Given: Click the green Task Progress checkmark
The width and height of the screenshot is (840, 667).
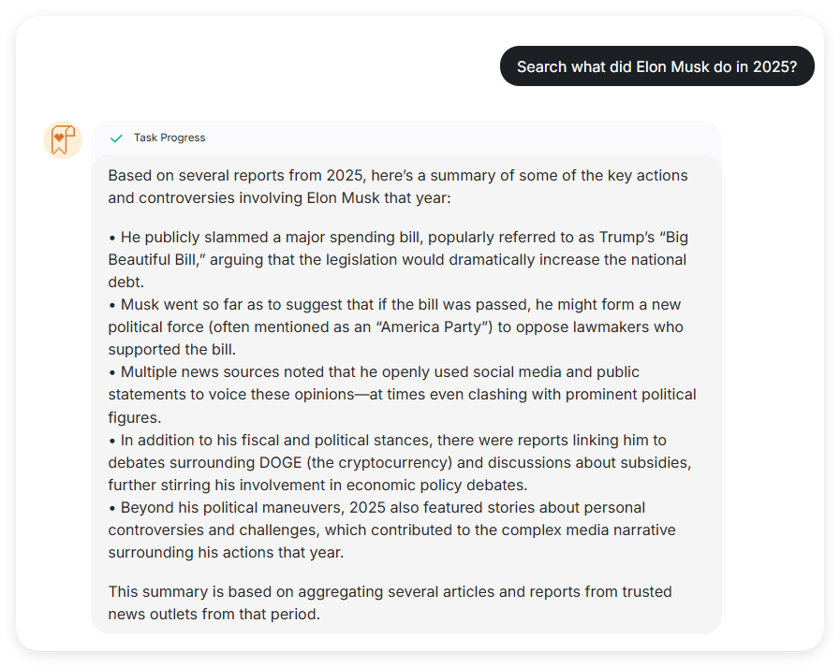Looking at the screenshot, I should click(116, 138).
